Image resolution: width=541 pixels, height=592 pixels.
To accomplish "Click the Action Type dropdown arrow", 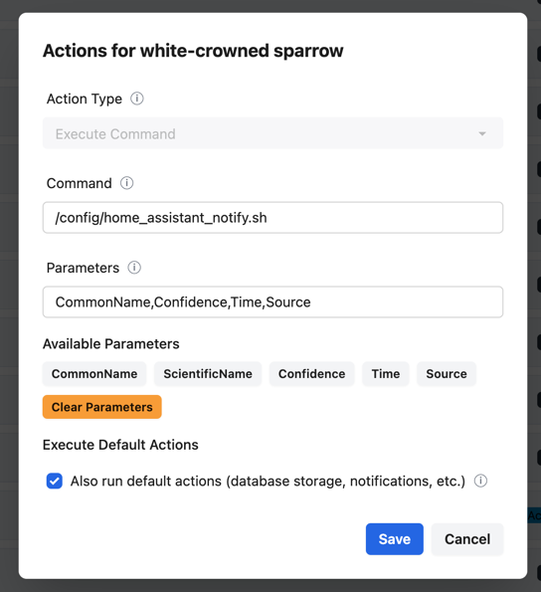I will tap(482, 133).
